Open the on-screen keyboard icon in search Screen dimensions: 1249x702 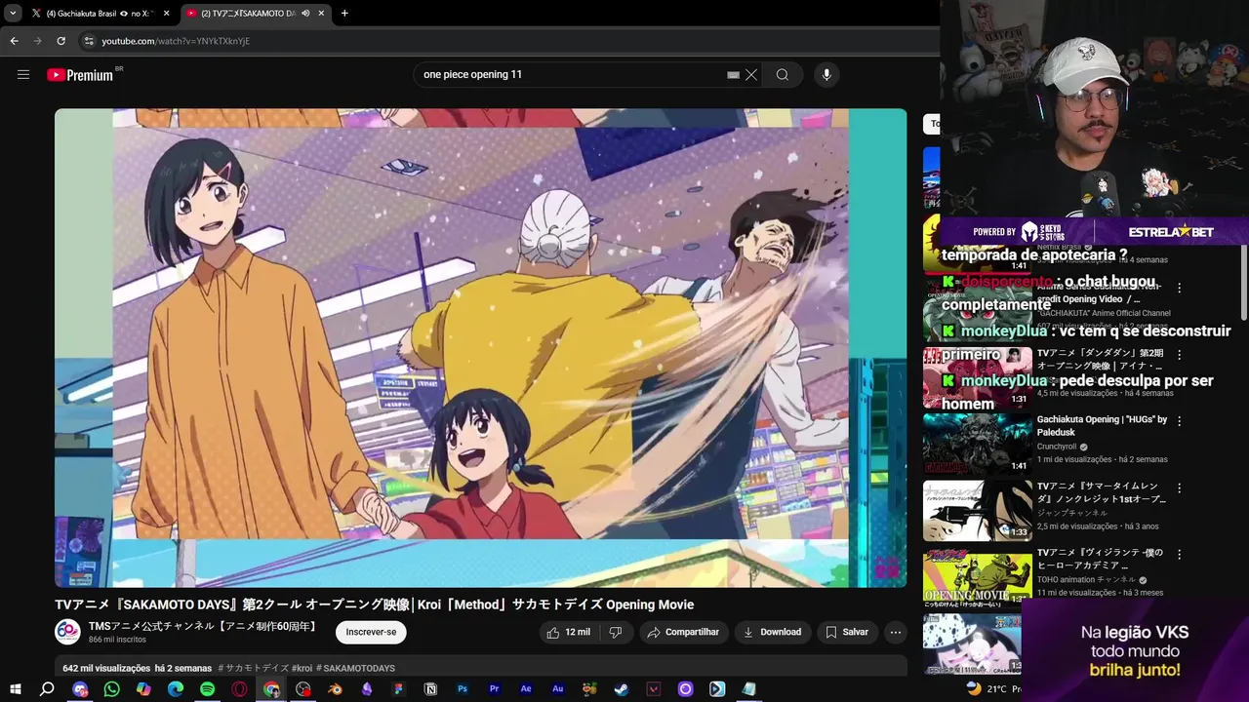pos(733,75)
